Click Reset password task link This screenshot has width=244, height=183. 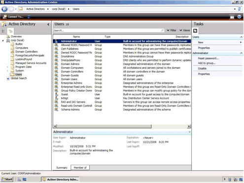tap(208, 59)
